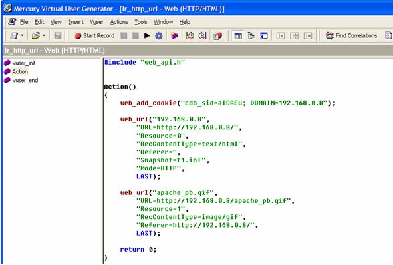Viewport: 393px width, 265px height.
Task: Click the #include "web_api.h" line
Action: coord(144,63)
